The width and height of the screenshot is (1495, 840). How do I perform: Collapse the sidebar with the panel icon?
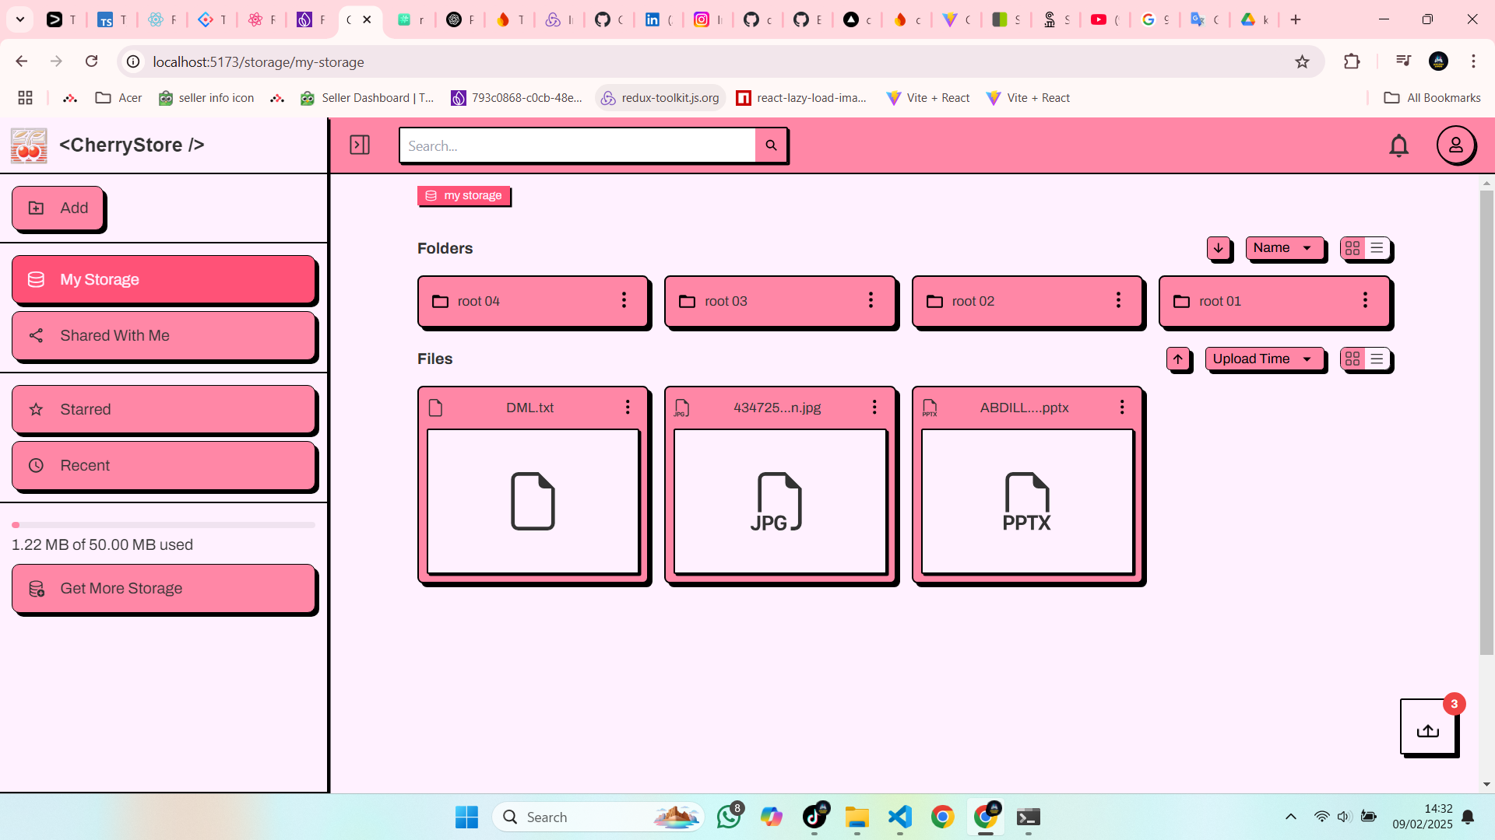coord(360,145)
